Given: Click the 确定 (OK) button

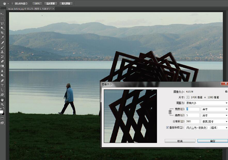Looking at the screenshot, I should tap(212, 141).
